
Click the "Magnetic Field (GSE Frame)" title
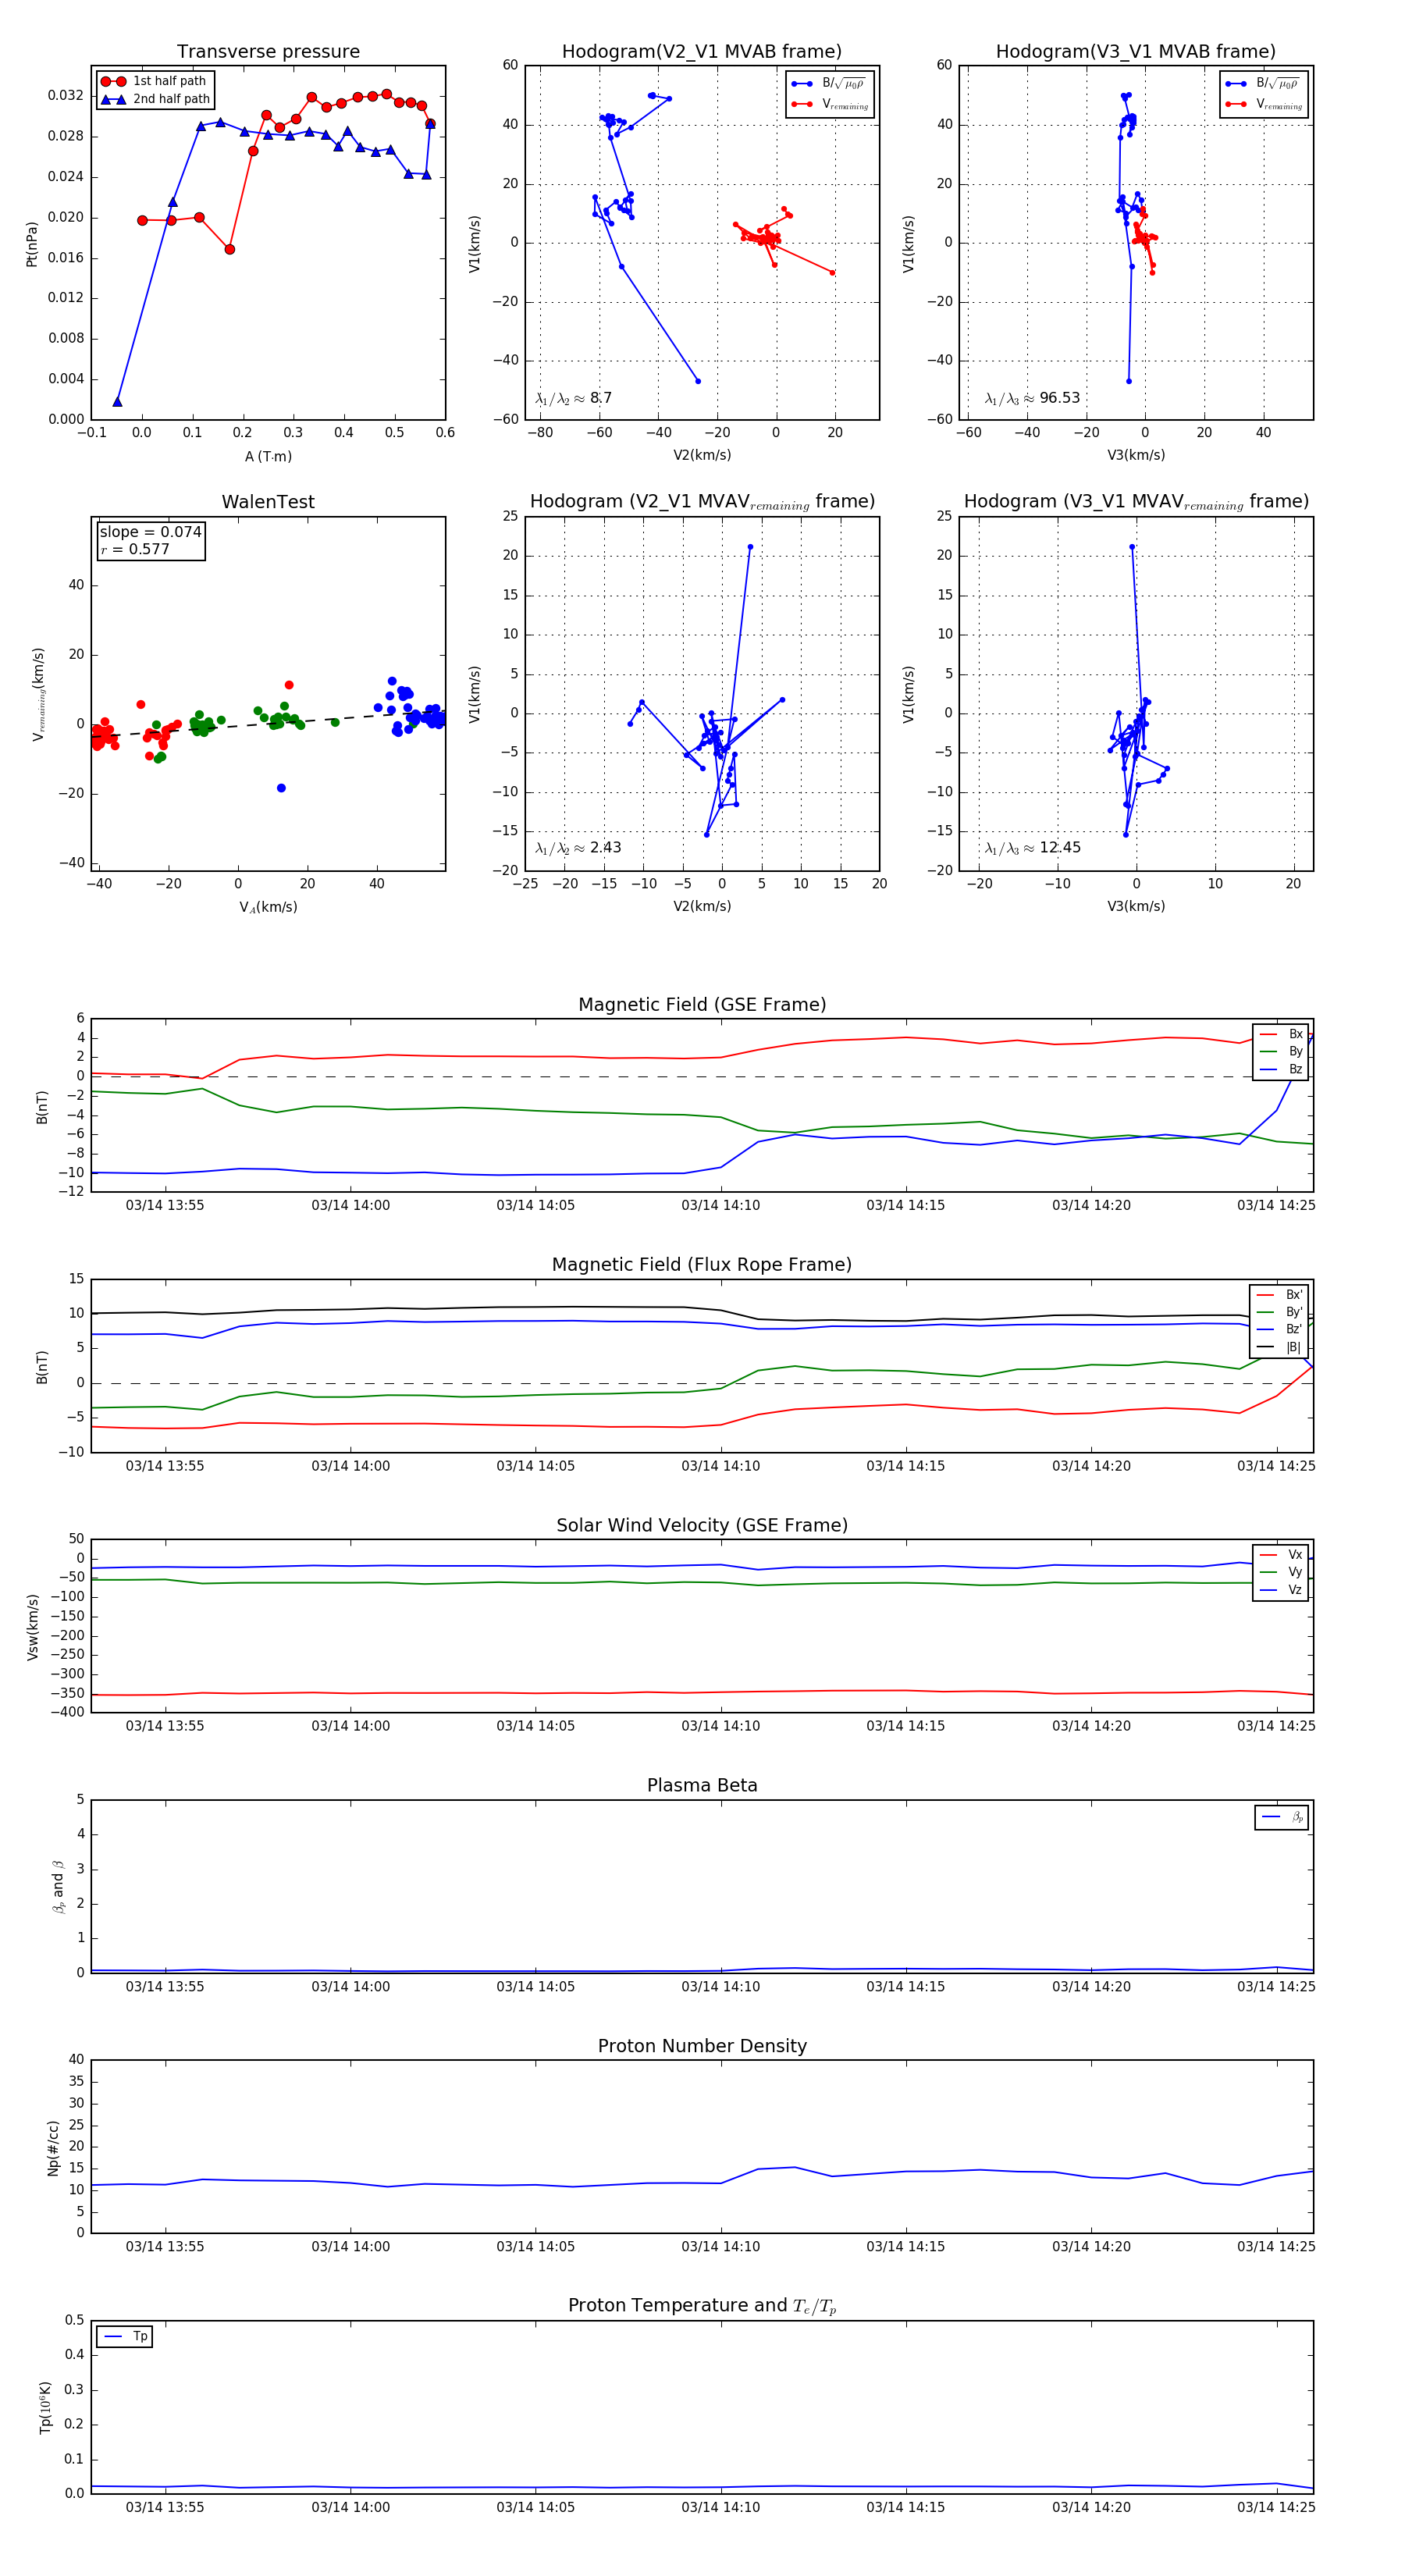coord(702,1005)
